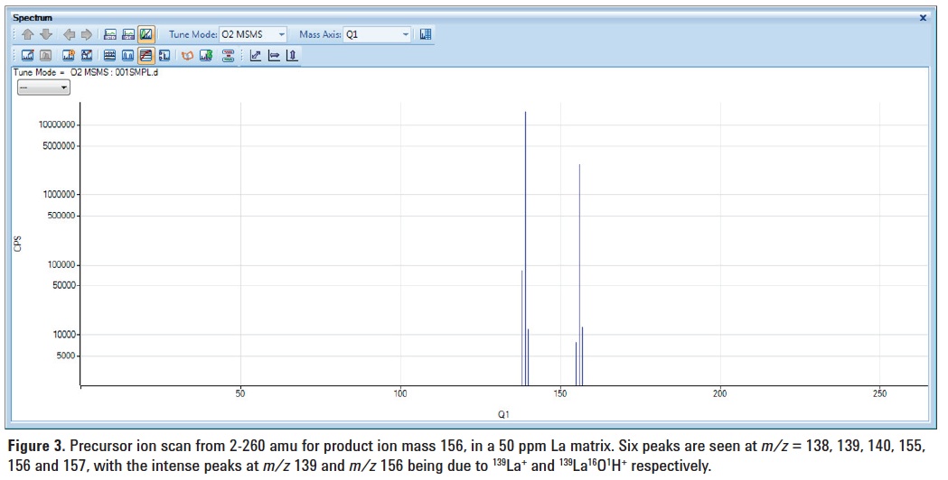Viewport: 948px width, 480px height.
Task: Click the diagonal-arrow autoscale icon
Action: click(255, 56)
